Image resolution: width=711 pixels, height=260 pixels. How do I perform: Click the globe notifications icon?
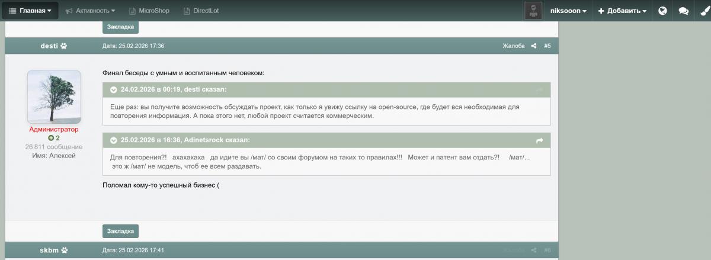[x=662, y=11]
